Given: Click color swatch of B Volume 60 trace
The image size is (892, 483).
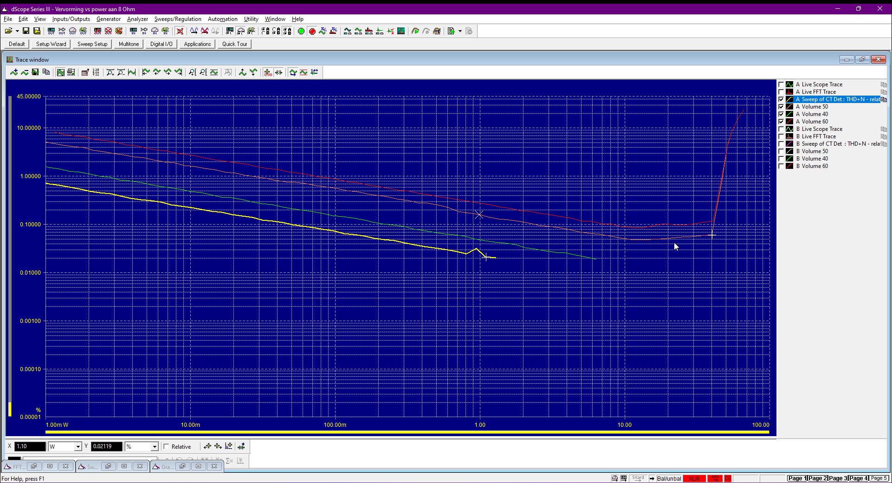Looking at the screenshot, I should coord(789,166).
